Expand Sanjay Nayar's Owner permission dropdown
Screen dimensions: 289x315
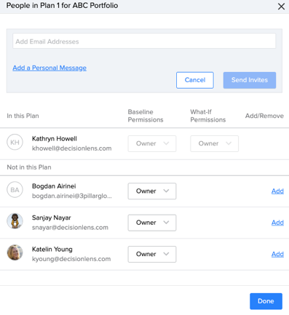tap(152, 223)
